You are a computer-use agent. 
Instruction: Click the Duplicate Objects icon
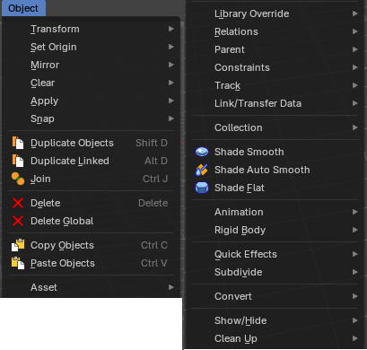click(18, 143)
